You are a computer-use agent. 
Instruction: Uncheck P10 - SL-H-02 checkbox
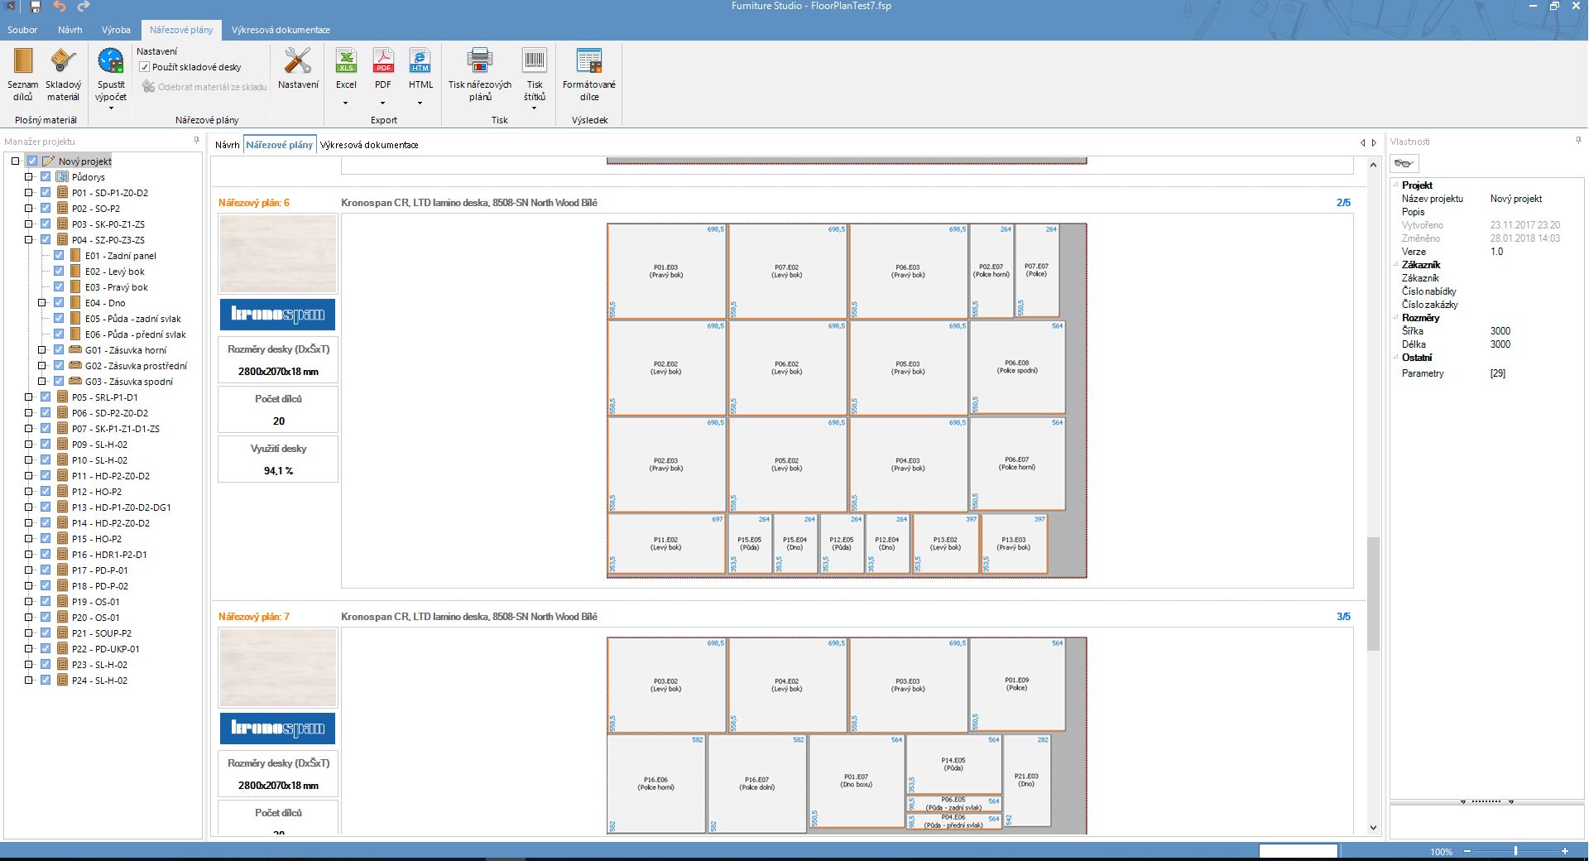46,459
